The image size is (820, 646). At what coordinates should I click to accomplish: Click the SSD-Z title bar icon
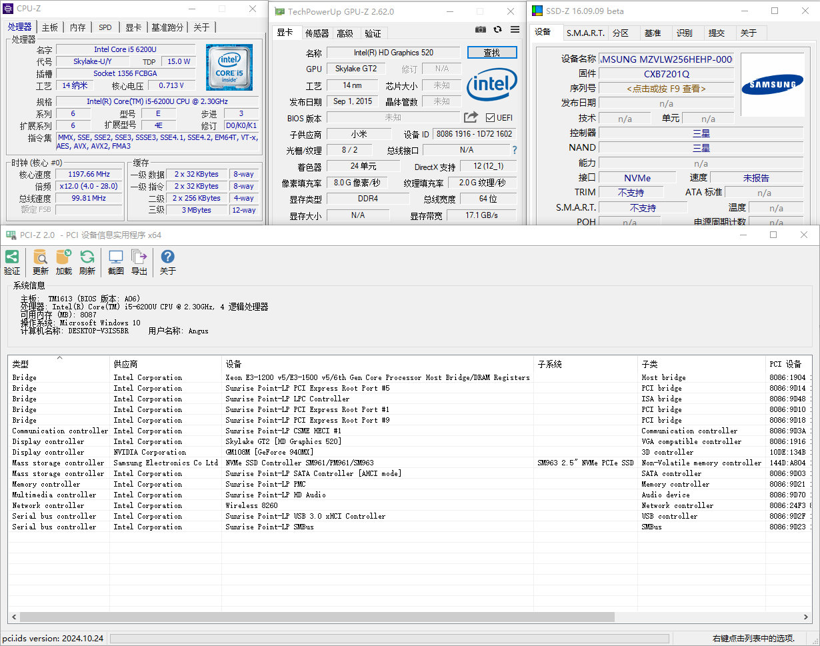(537, 11)
